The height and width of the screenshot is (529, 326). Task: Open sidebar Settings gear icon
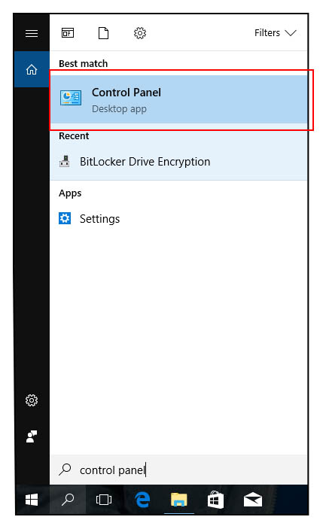click(32, 400)
